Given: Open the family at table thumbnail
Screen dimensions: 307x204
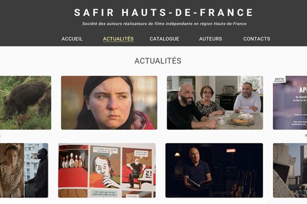Looking at the screenshot, I should (x=215, y=103).
